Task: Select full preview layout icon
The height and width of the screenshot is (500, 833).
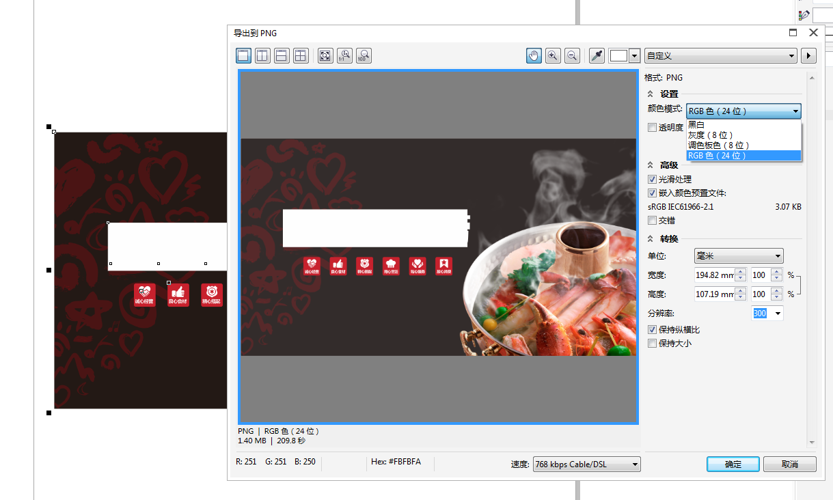Action: pyautogui.click(x=243, y=56)
